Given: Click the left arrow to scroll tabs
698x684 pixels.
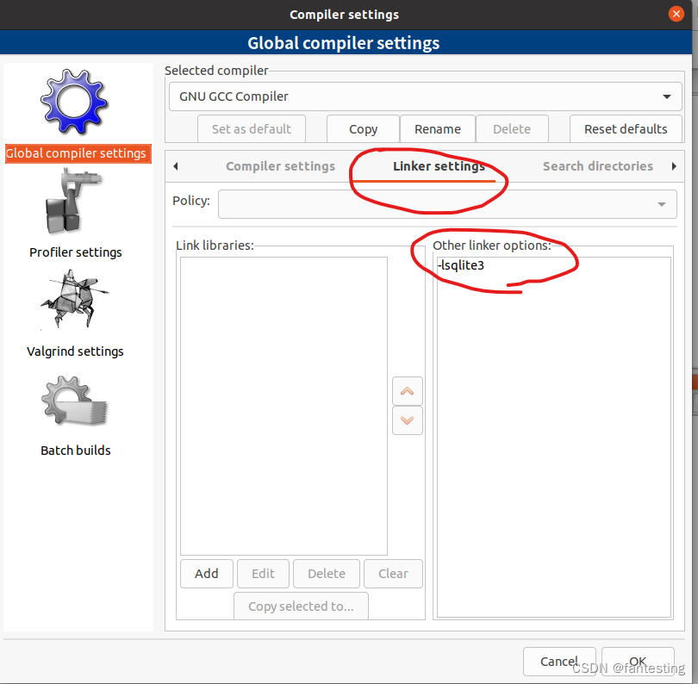Looking at the screenshot, I should click(176, 165).
